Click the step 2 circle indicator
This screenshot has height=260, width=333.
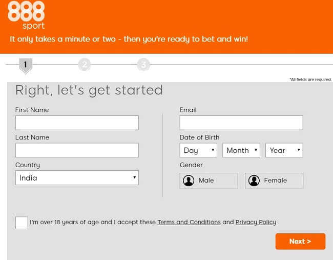[x=85, y=65]
